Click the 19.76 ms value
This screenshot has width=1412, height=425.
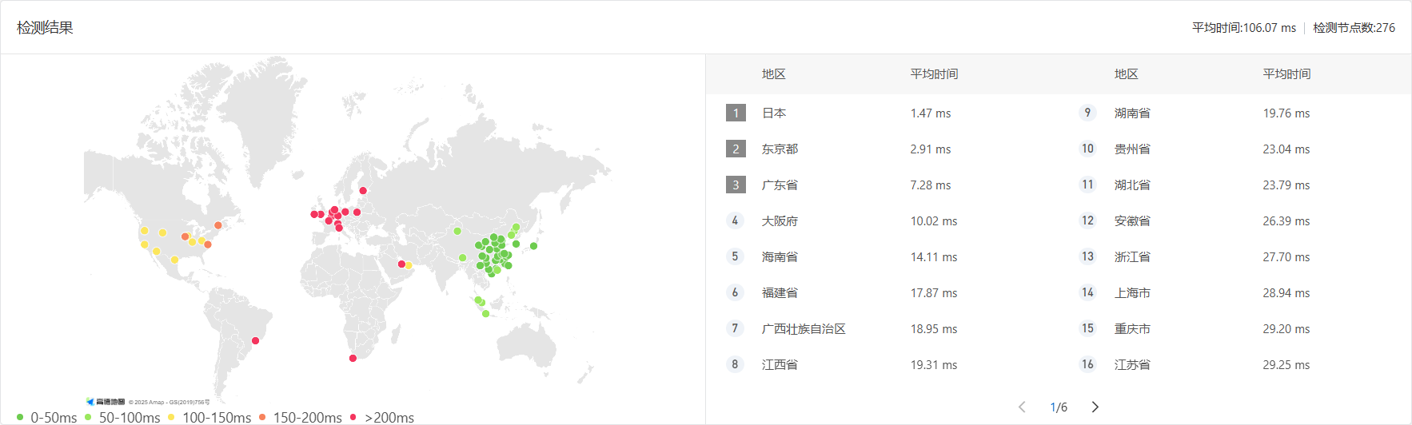[x=1286, y=113]
